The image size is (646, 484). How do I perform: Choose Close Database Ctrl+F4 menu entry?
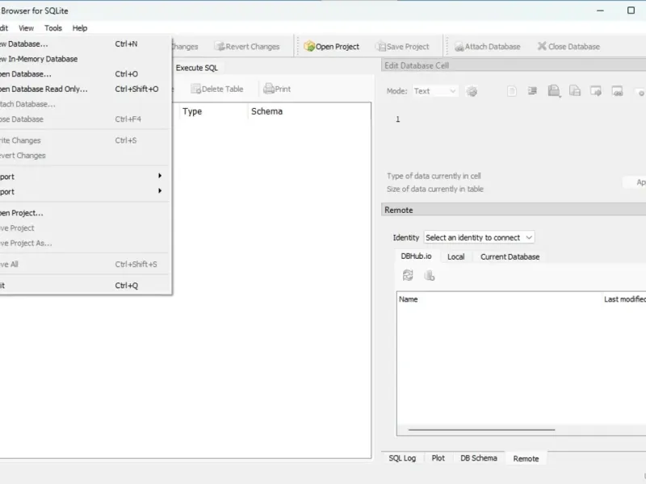85,119
